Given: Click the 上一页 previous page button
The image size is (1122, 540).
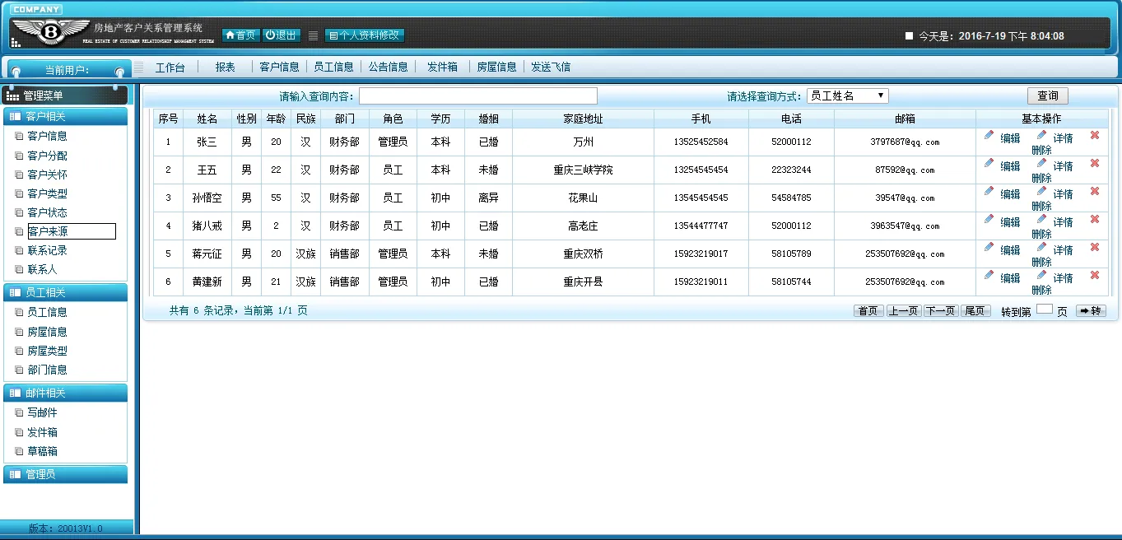Looking at the screenshot, I should [x=904, y=311].
